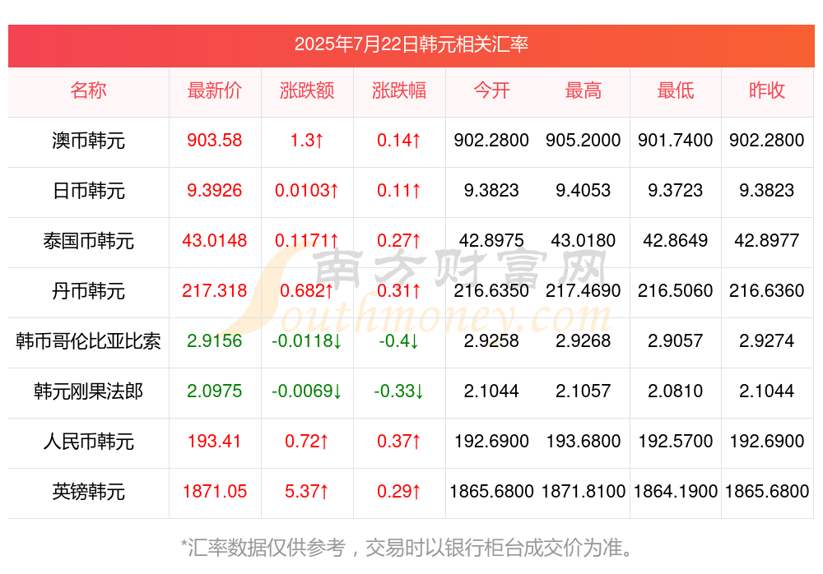823x574 pixels.
Task: Select the high value 193.6800
Action: (584, 442)
